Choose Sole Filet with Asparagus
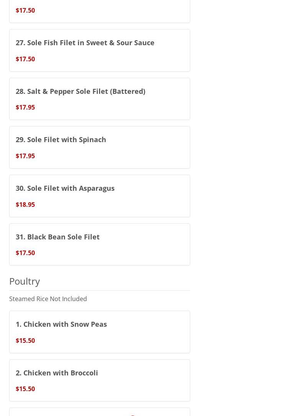 pyautogui.click(x=65, y=188)
